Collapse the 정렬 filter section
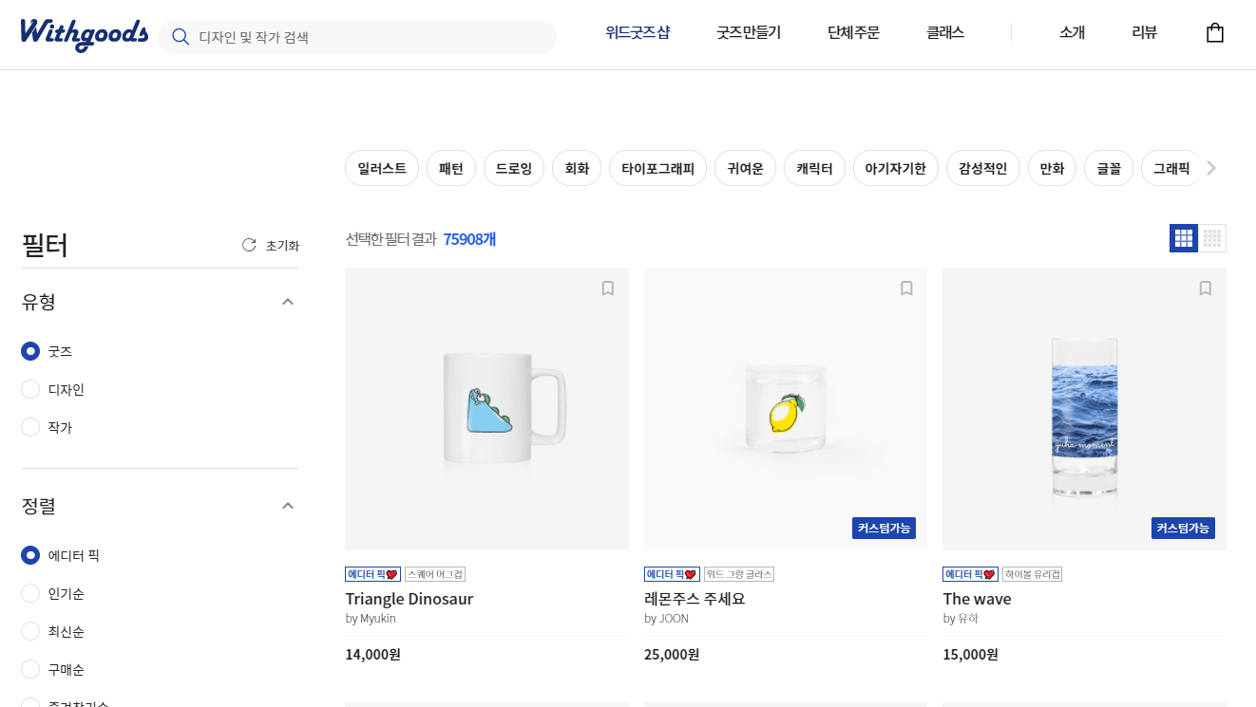Viewport: 1256px width, 707px height. coord(288,506)
